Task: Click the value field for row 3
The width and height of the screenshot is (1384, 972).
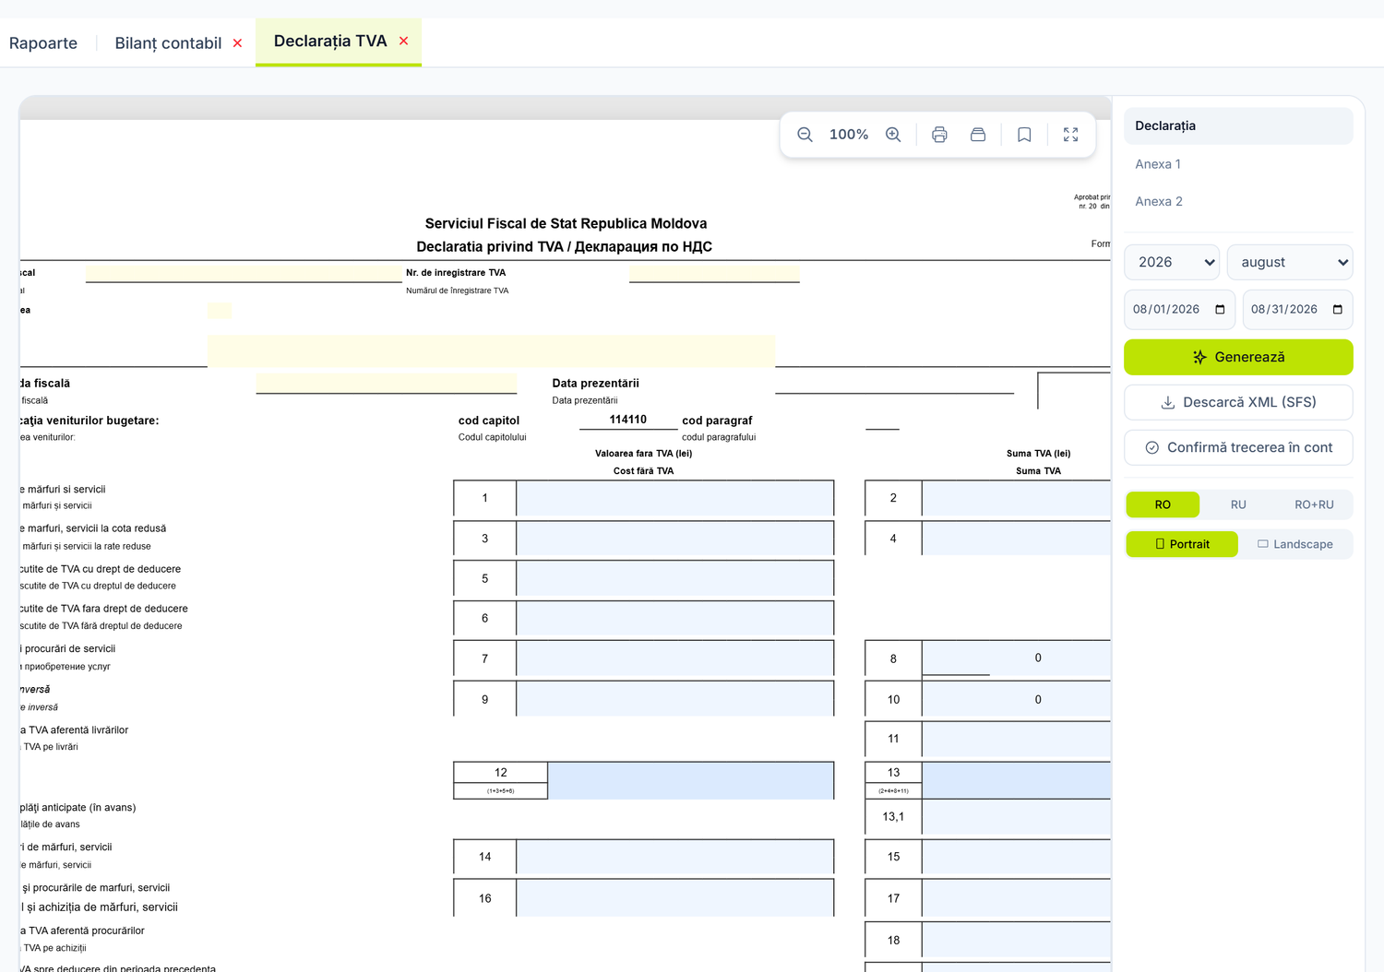Action: pos(674,539)
